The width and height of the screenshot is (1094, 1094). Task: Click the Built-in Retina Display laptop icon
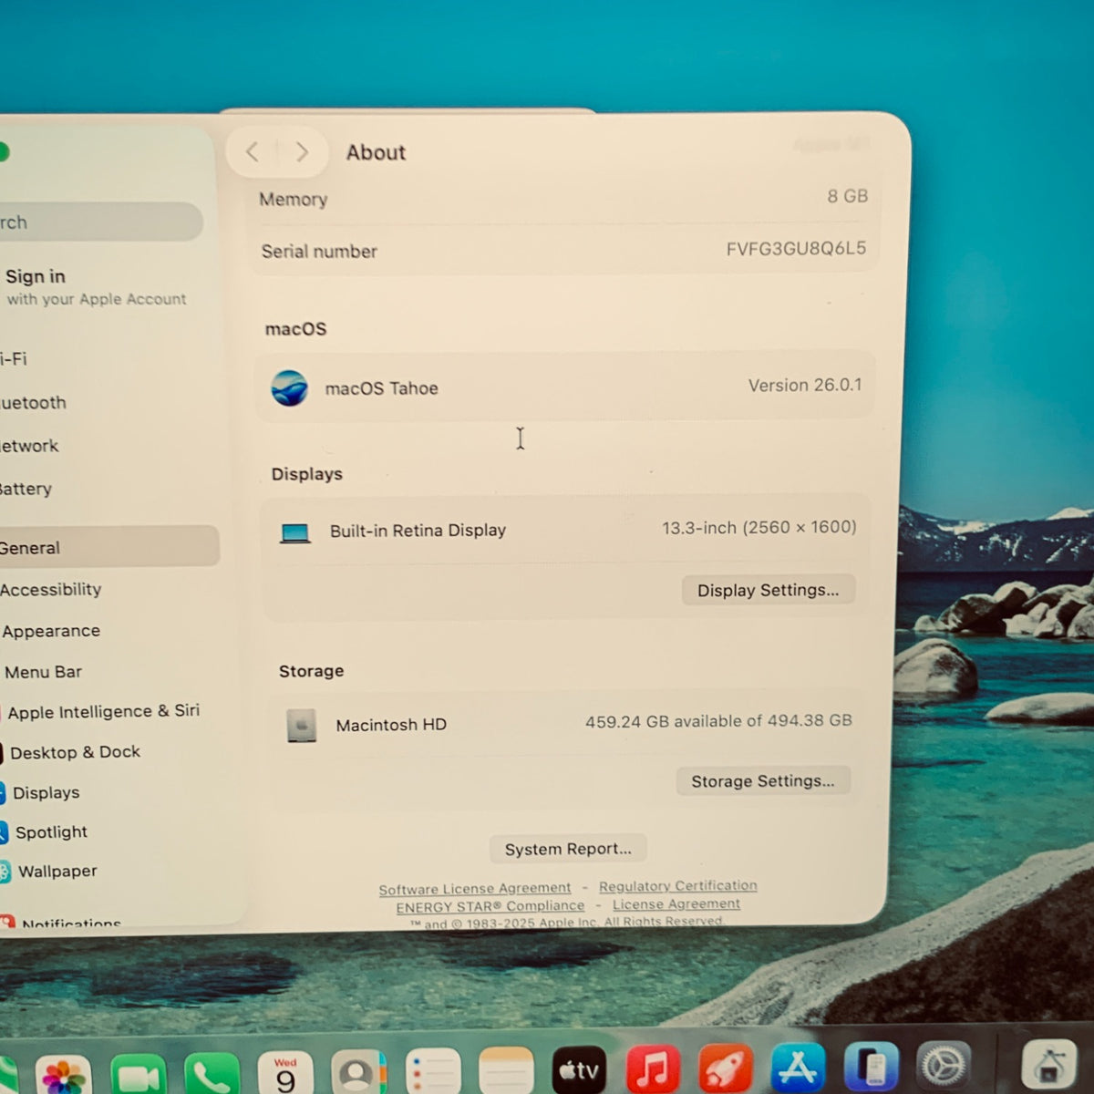point(295,533)
